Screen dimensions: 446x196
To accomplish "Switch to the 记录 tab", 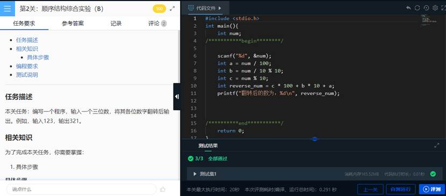I will tap(116, 23).
